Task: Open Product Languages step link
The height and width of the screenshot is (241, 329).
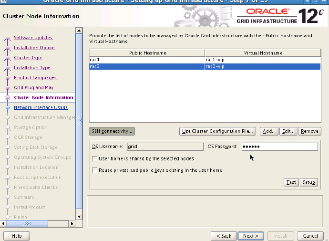Action: click(x=35, y=78)
